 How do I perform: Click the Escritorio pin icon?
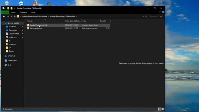[23, 27]
